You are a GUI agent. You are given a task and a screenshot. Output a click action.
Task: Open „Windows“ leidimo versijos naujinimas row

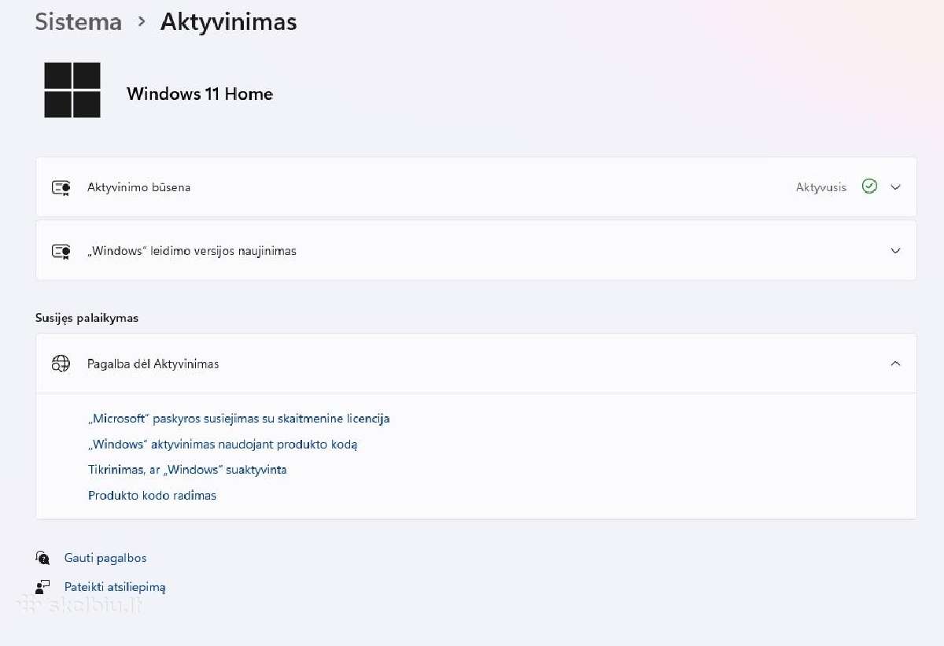pos(476,250)
